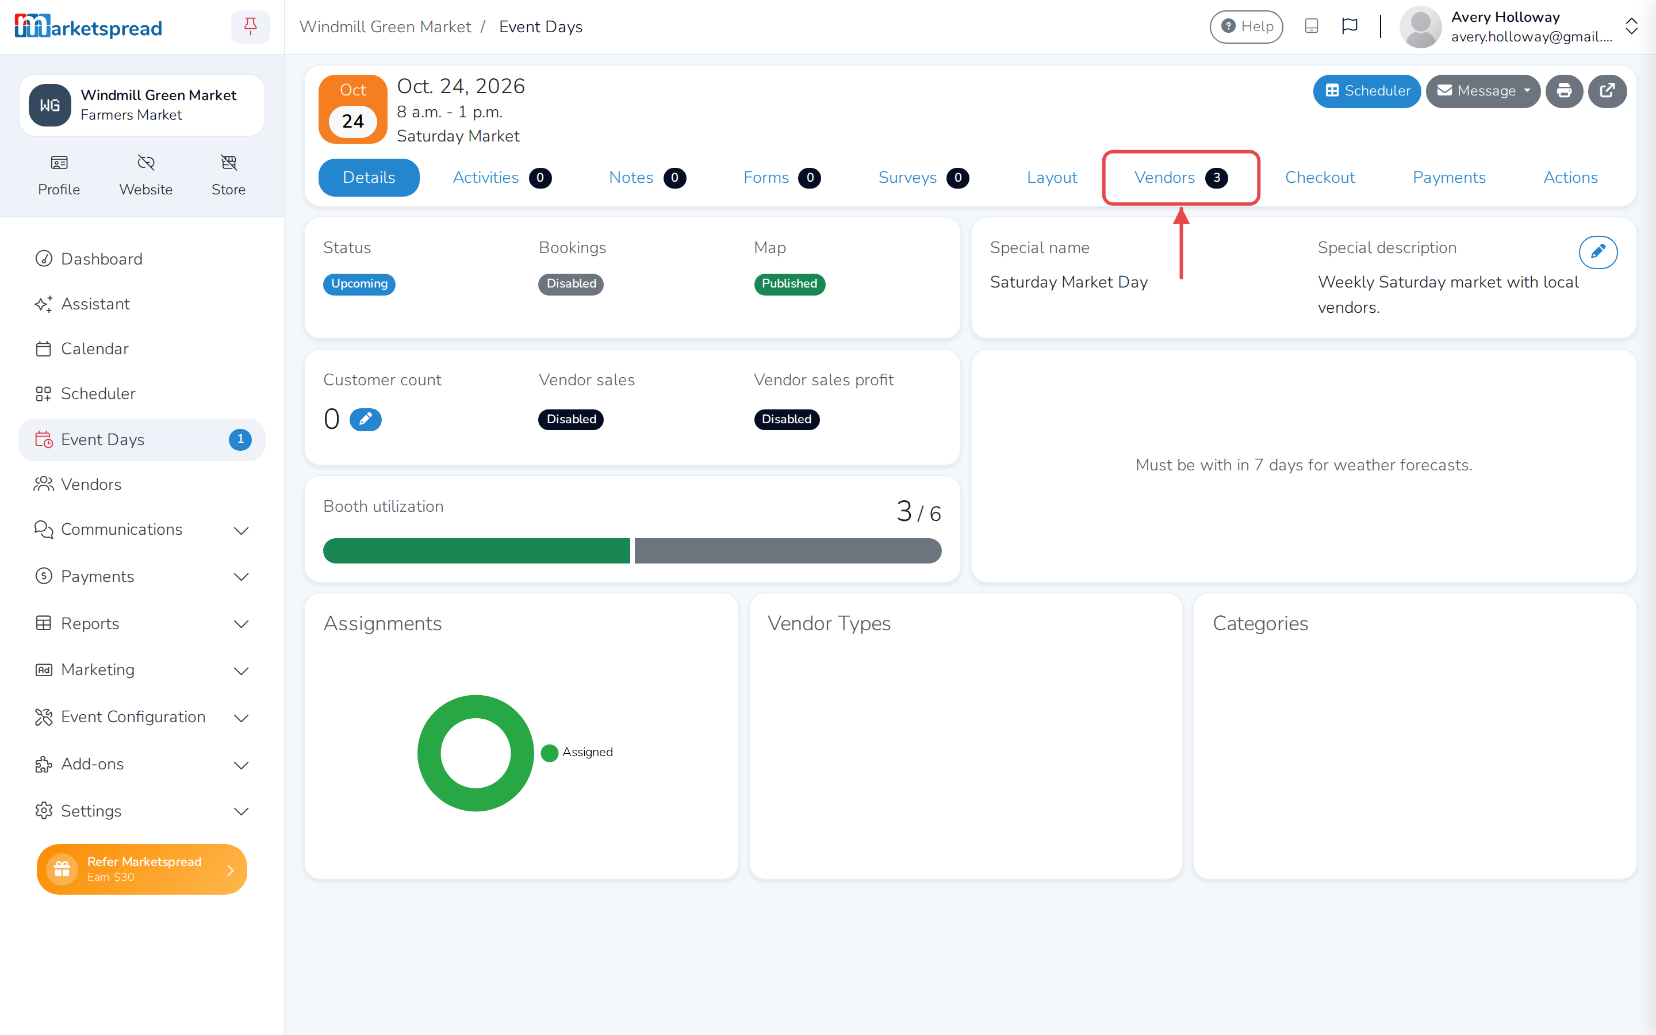Click Refer Marketspread banner

(143, 869)
